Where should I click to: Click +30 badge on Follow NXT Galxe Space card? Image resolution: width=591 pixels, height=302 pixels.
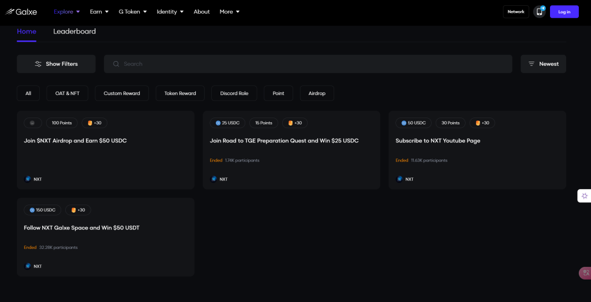point(78,210)
